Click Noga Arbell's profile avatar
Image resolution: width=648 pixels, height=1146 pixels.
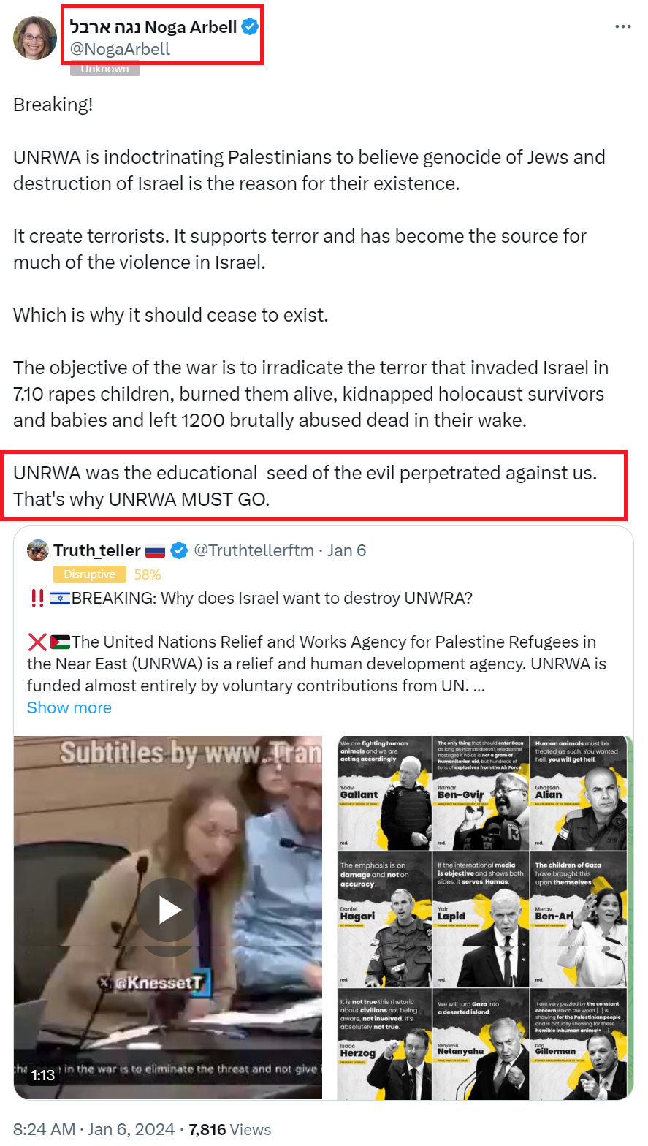coord(35,37)
